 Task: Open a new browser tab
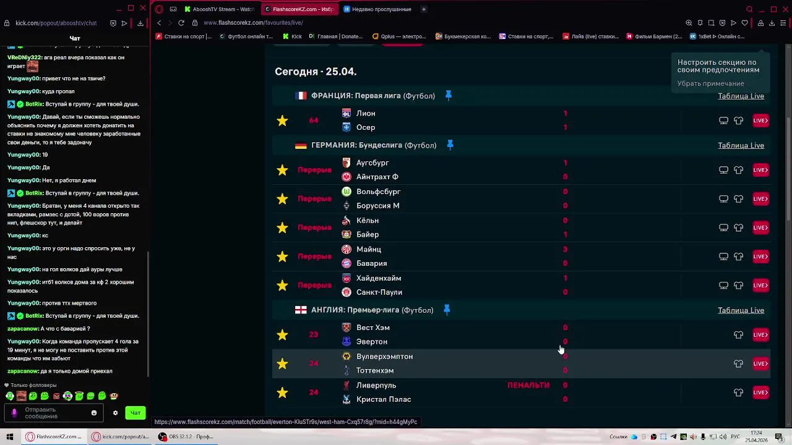point(424,9)
